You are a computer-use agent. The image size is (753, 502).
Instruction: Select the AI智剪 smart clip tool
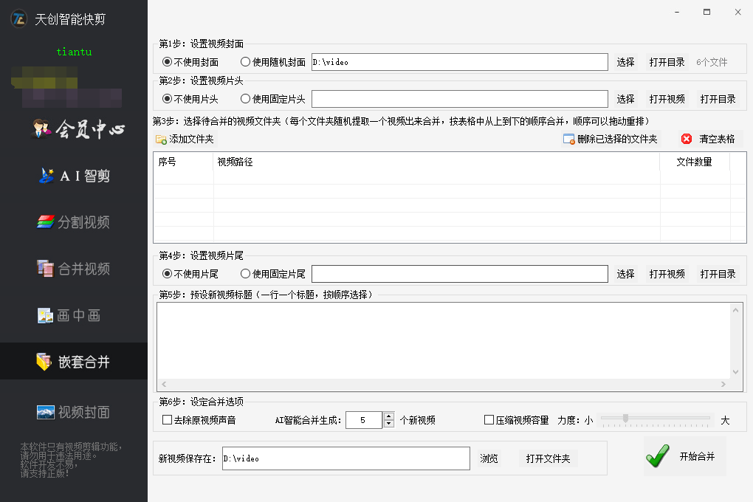74,176
